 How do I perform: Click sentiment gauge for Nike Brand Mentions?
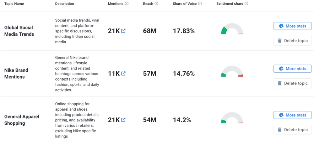(x=232, y=72)
